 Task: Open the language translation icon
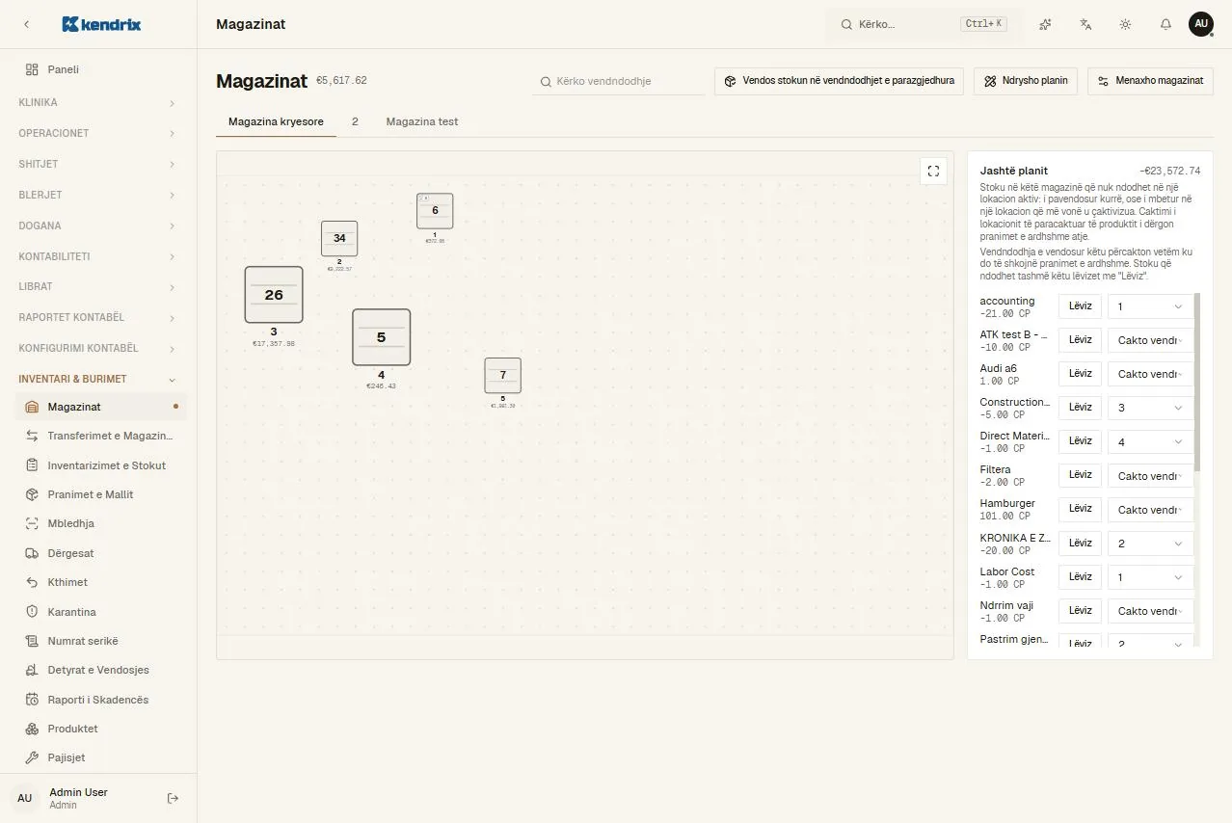[1085, 24]
